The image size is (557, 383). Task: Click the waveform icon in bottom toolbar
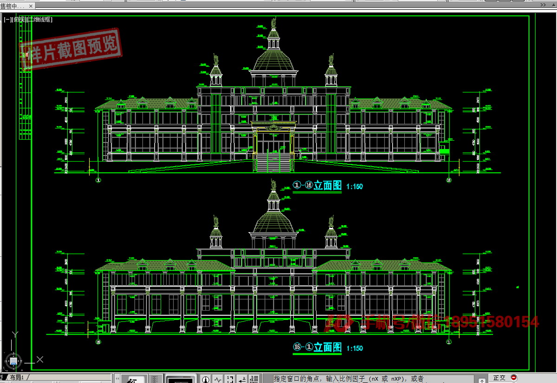218,379
